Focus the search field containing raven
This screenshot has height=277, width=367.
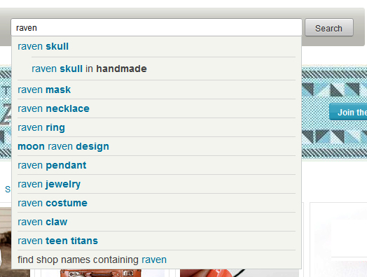[x=156, y=28]
